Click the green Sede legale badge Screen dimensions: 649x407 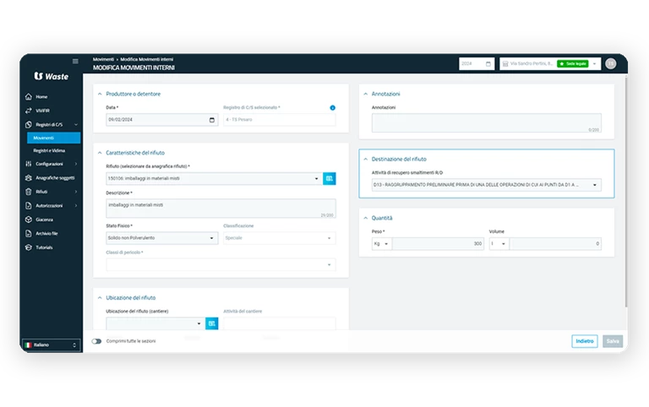573,63
